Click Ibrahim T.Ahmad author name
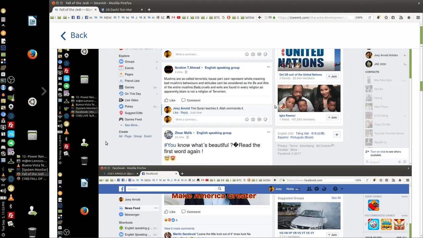The height and width of the screenshot is (238, 423). [x=187, y=68]
